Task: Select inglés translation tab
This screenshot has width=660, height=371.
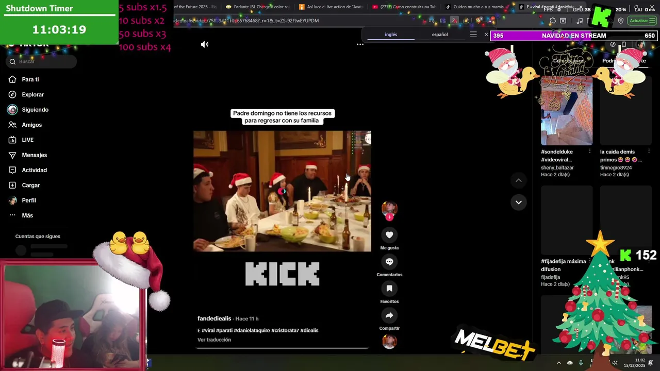Action: pos(391,35)
